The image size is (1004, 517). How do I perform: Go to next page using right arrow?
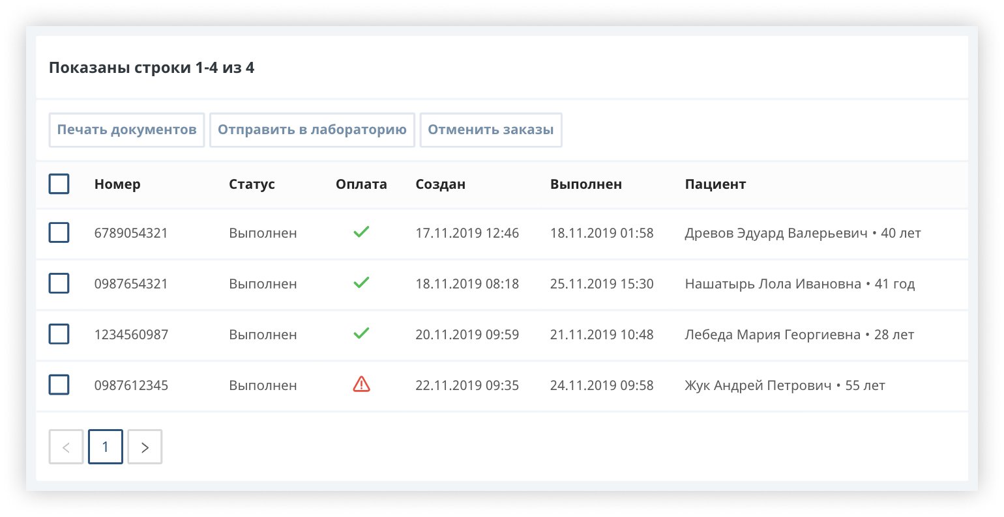pos(145,447)
